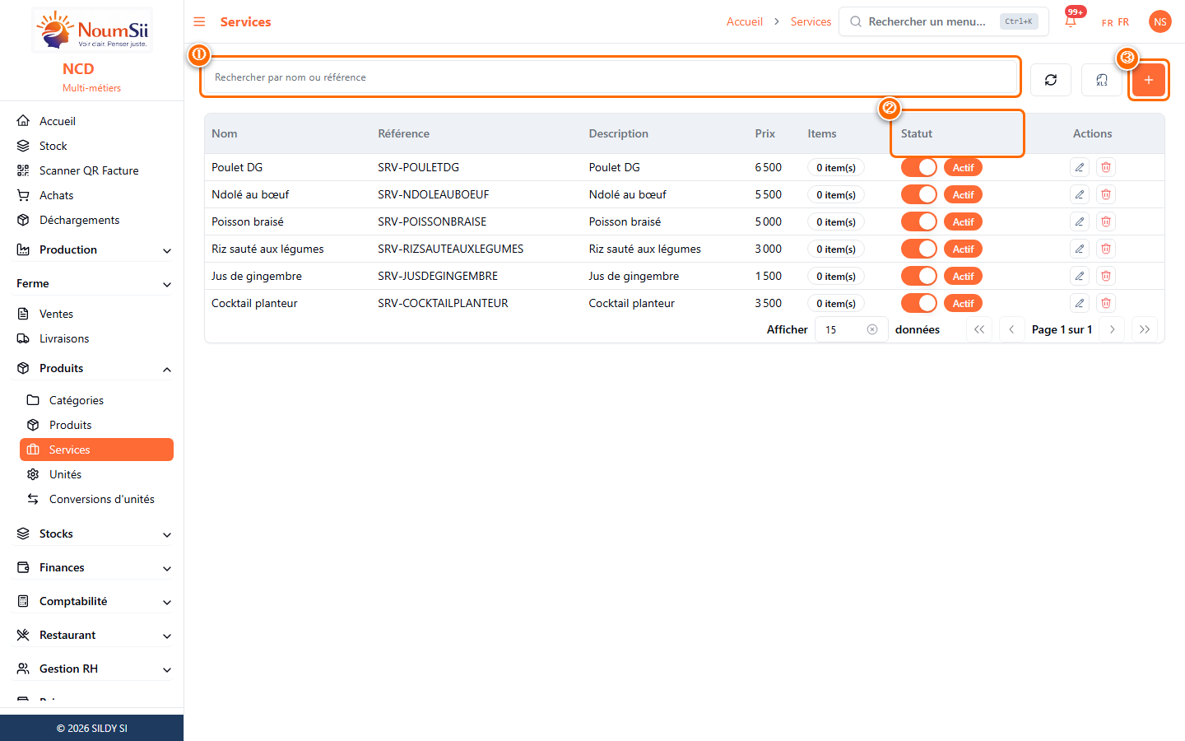
Task: Follow the Accueil breadcrumb link
Action: pyautogui.click(x=745, y=21)
